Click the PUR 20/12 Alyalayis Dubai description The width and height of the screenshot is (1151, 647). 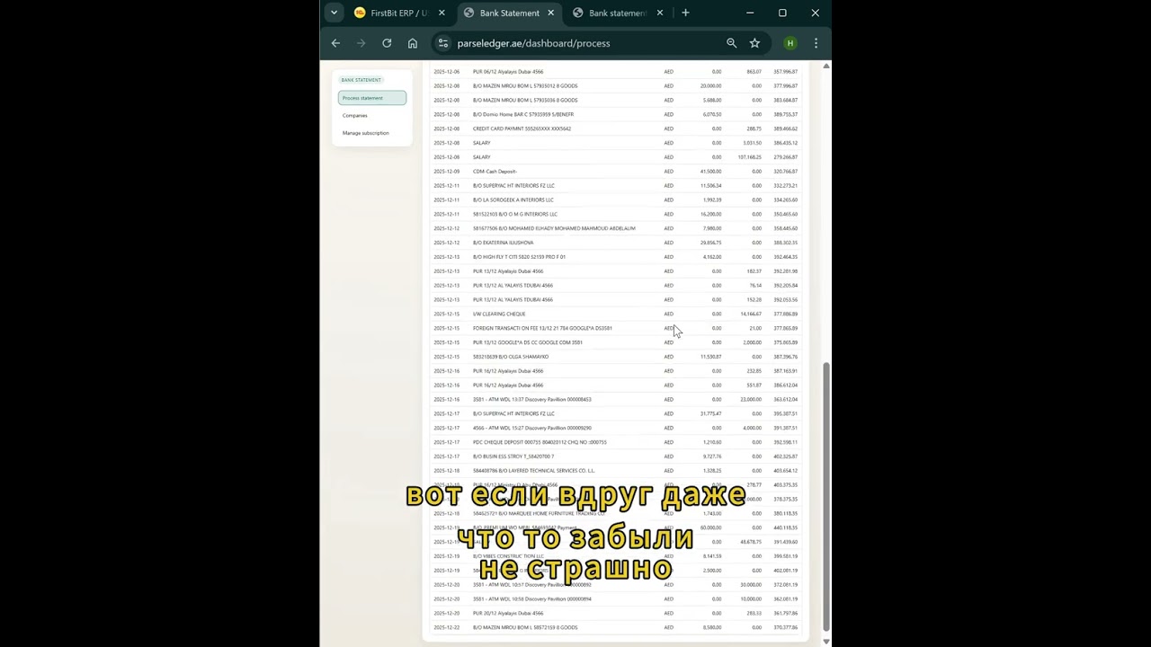pos(508,613)
